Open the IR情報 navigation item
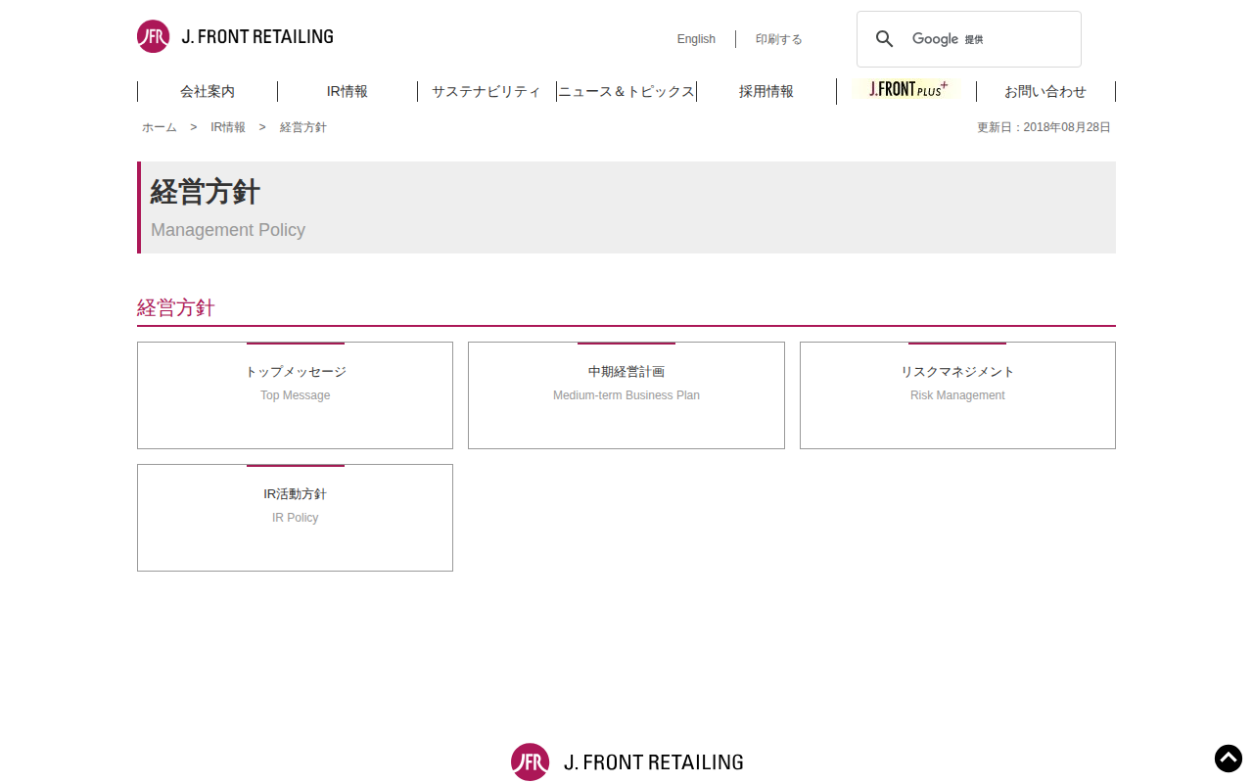1253x783 pixels. coord(348,91)
